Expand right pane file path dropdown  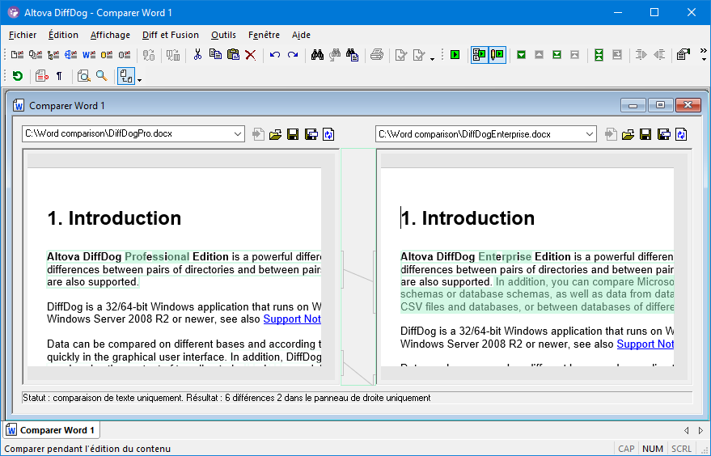pyautogui.click(x=589, y=134)
